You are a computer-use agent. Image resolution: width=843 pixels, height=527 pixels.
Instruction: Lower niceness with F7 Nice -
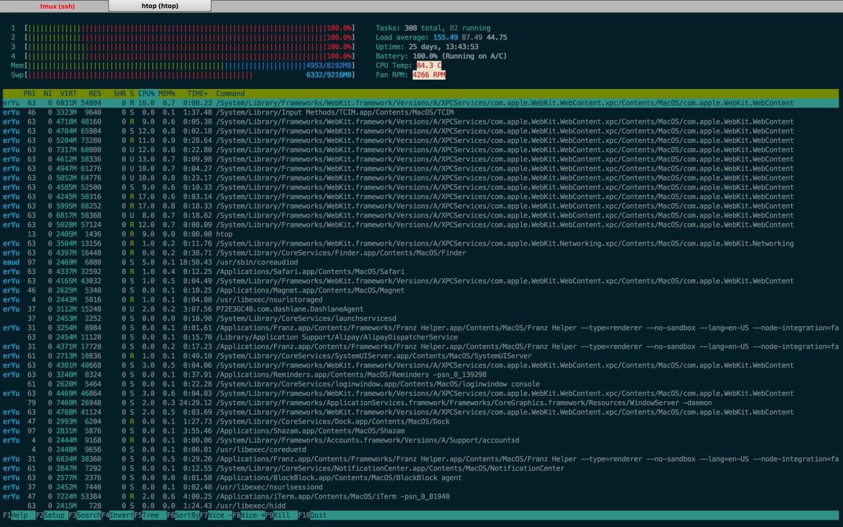tap(216, 515)
